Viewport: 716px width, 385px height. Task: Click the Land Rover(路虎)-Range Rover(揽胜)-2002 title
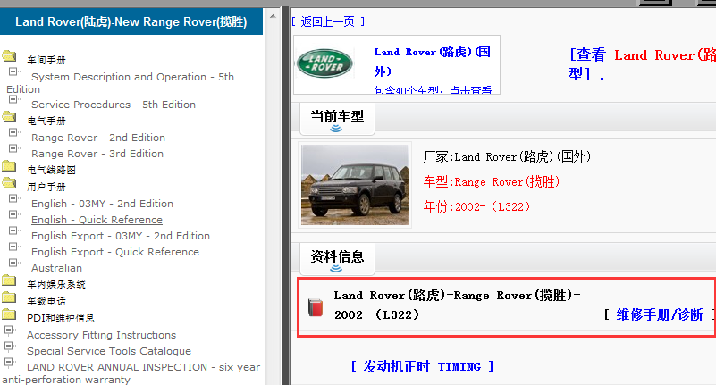click(457, 305)
